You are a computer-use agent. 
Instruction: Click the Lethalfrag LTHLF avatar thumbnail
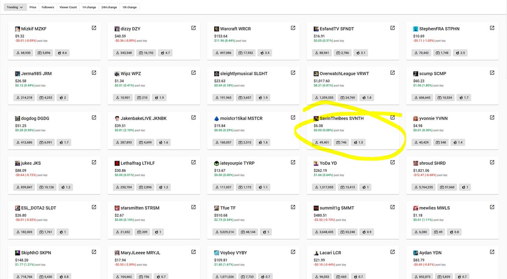point(117,163)
